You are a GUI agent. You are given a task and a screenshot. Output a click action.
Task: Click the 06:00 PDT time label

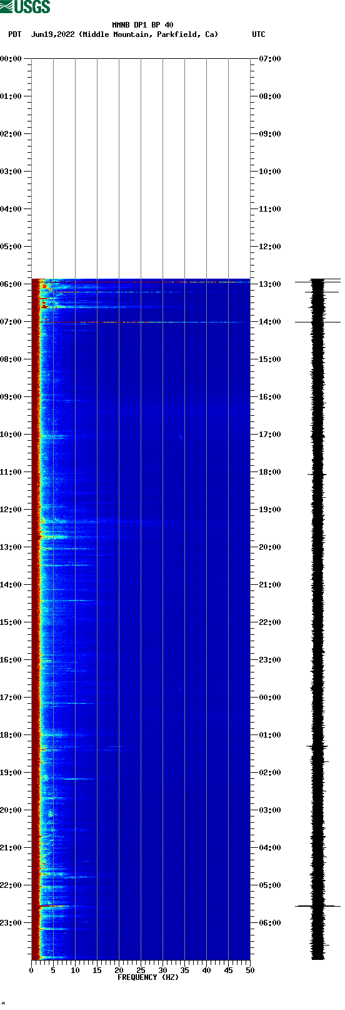click(x=11, y=284)
